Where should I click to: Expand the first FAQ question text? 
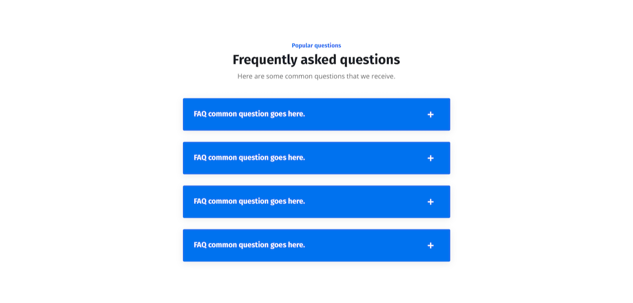pyautogui.click(x=249, y=114)
